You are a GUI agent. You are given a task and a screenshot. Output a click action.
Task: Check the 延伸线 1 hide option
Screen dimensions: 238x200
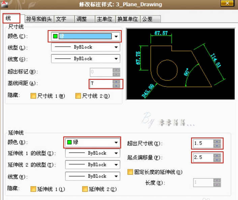[x=33, y=189]
